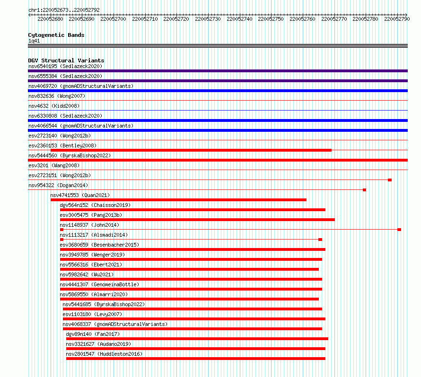
Task: Click the nsv6555384 (Sedlazeck2020) variant label
Action: click(65, 76)
